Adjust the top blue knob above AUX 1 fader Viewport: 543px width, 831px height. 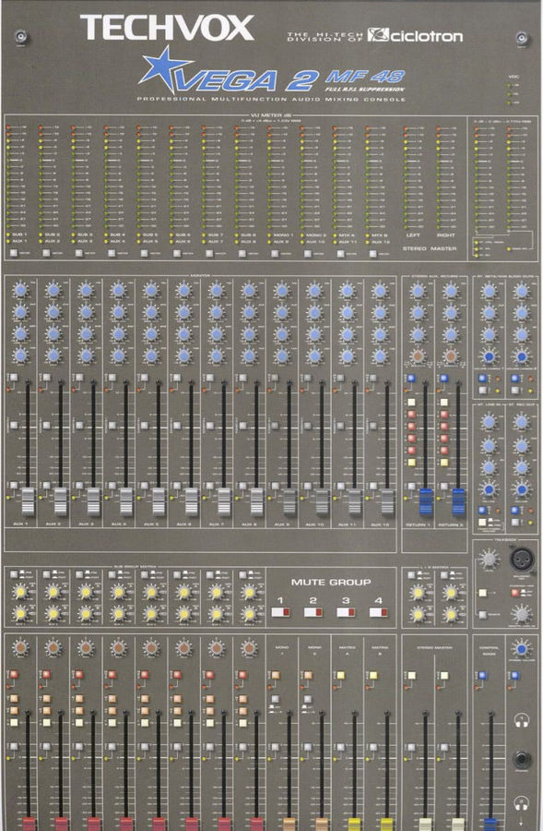coord(20,290)
